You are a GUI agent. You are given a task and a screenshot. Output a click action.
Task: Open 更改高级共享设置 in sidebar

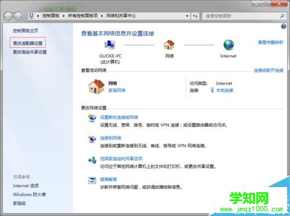(30, 52)
